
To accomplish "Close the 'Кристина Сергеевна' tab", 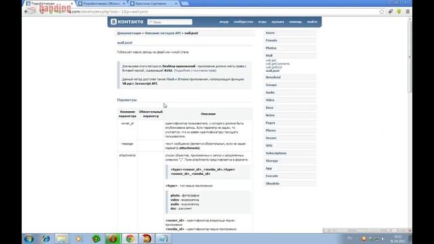I will 176,3.
